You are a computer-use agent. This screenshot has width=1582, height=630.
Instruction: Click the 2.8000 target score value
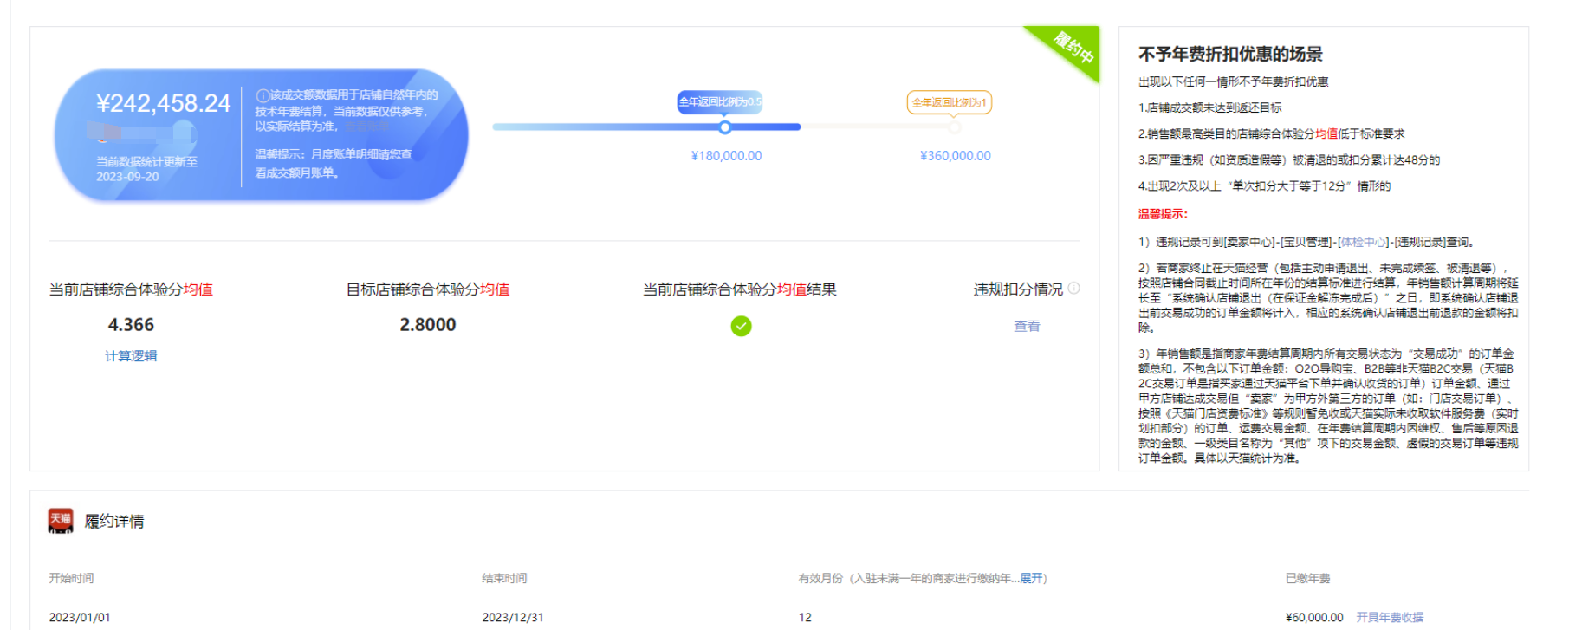[427, 325]
